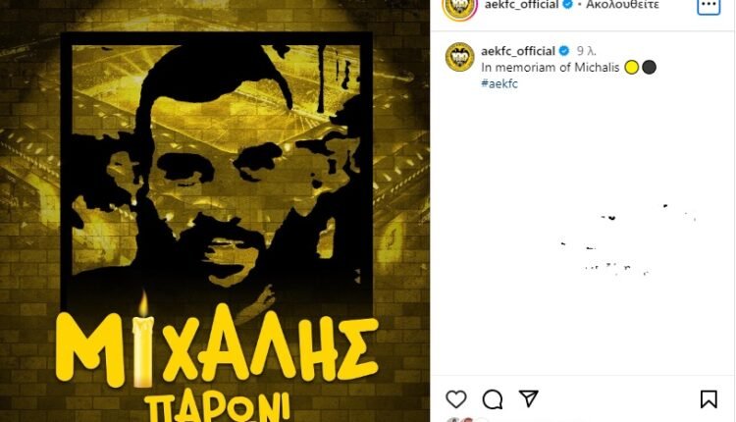Open the #aekfc hashtag link

pos(499,83)
